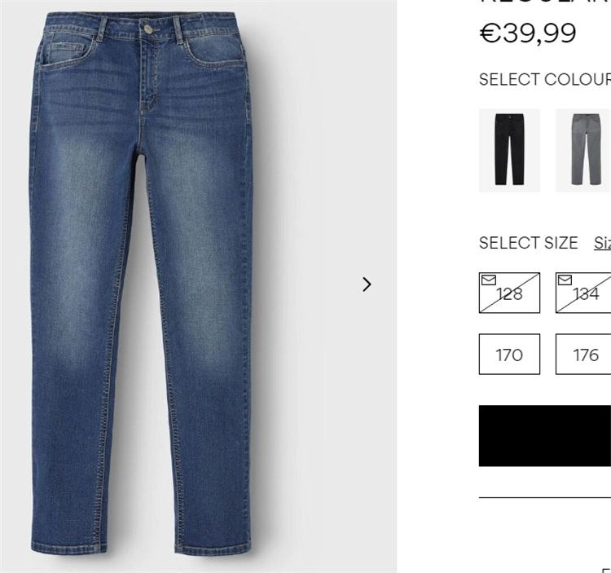
Task: Click the horizontal divider below the black button
Action: pyautogui.click(x=545, y=497)
